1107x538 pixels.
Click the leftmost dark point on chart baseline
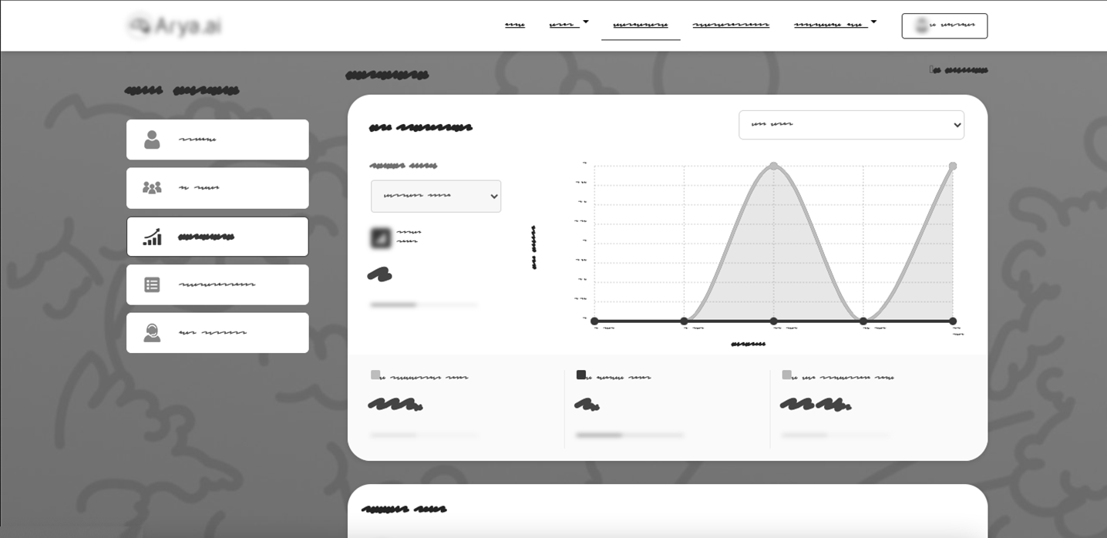pos(594,321)
